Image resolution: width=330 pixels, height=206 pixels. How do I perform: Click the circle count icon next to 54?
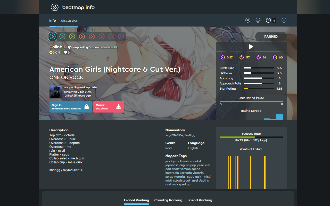pyautogui.click(x=258, y=57)
